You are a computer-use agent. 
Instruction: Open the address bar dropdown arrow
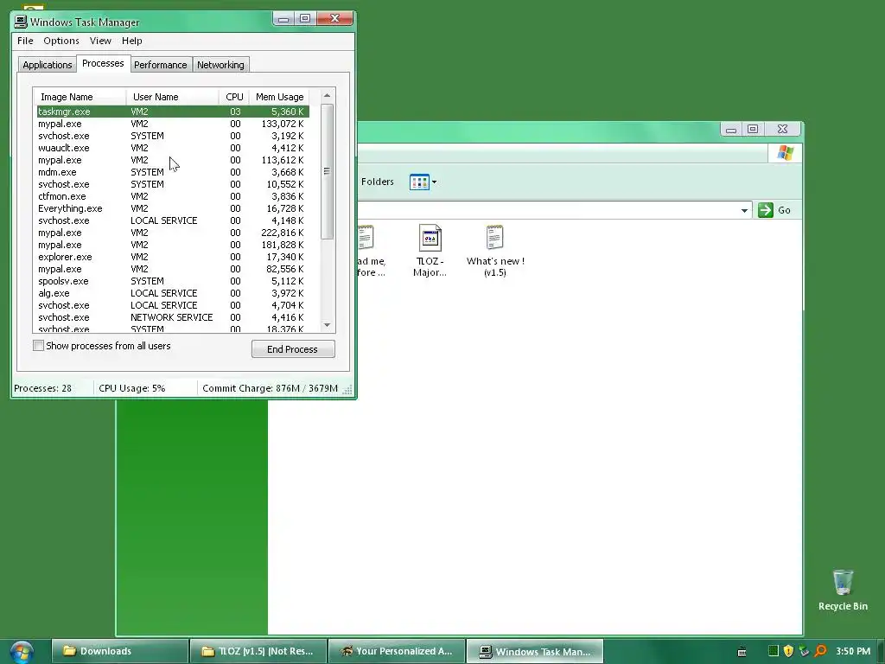pyautogui.click(x=744, y=211)
